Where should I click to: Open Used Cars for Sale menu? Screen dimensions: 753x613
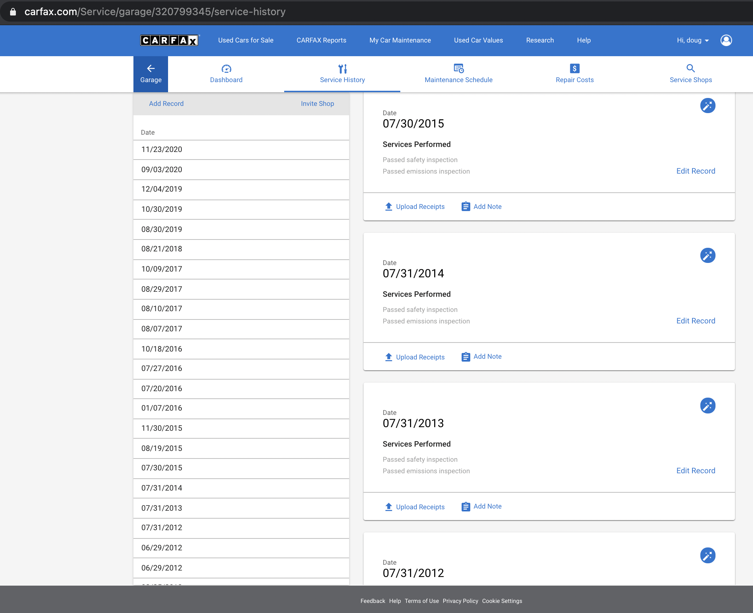point(246,40)
